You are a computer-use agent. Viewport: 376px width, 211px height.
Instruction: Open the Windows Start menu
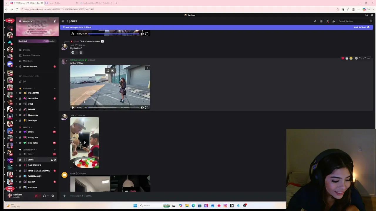(135, 205)
